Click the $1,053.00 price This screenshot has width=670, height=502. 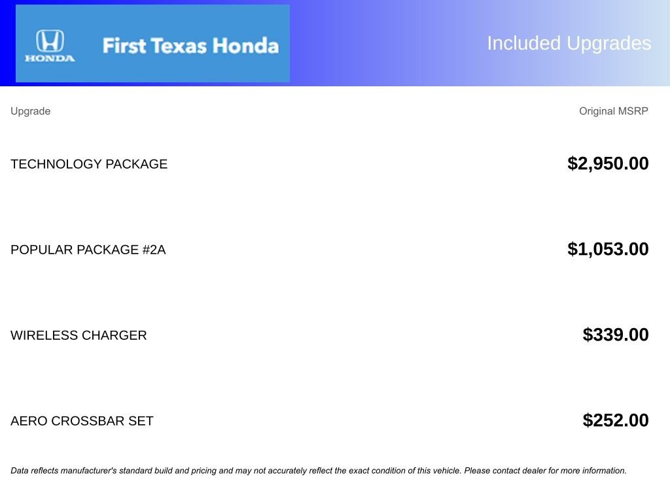(x=608, y=249)
